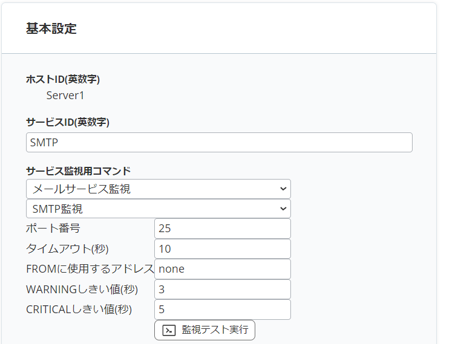Select the Server1 host ID text
The height and width of the screenshot is (344, 461).
coord(65,96)
